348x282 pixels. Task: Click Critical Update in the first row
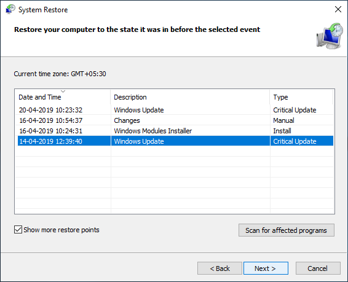(x=295, y=110)
